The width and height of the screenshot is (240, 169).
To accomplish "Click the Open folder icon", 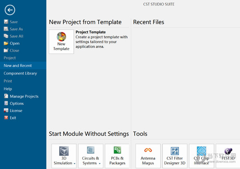I will tap(6, 43).
